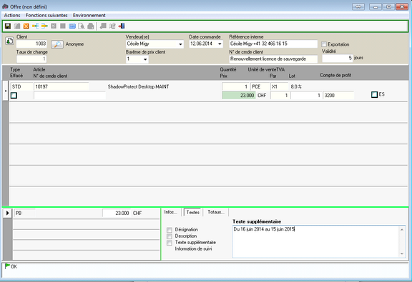
Task: Click the 8.0 % TVA rate text
Action: pos(296,86)
